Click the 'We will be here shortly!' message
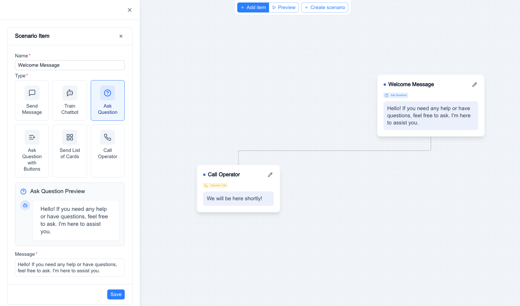 point(238,199)
